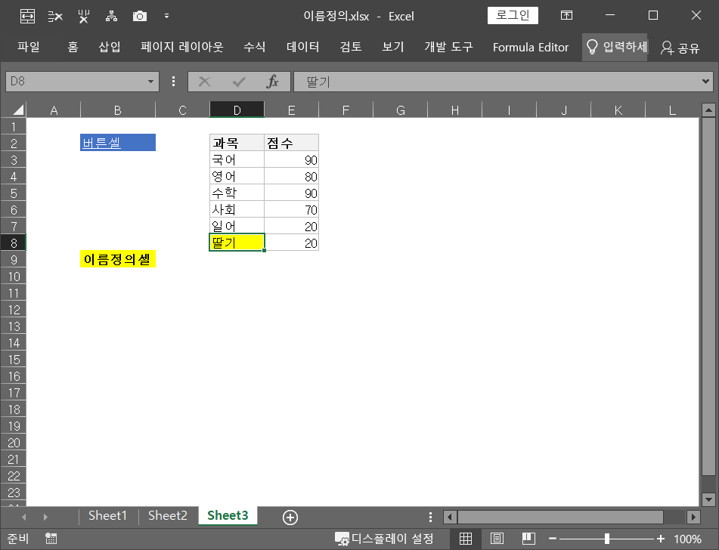Click the 버튼셀 hyperlink cell

(x=118, y=143)
